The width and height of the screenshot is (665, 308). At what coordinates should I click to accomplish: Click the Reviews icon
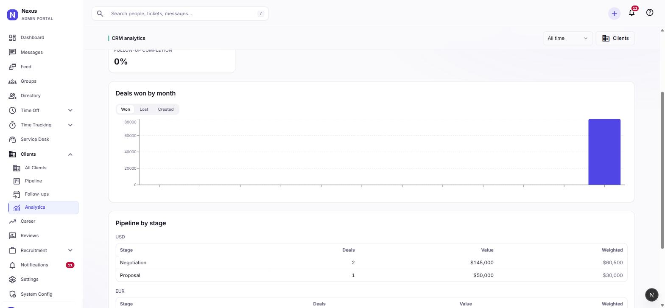[12, 236]
